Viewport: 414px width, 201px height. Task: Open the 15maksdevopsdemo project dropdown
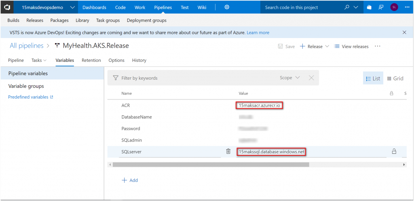(x=72, y=7)
